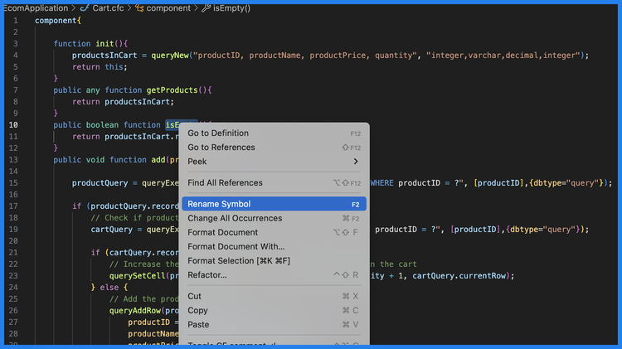Image resolution: width=622 pixels, height=349 pixels.
Task: Click Find All References
Action: pos(225,183)
